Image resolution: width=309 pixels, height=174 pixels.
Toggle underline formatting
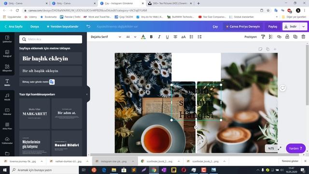167,37
